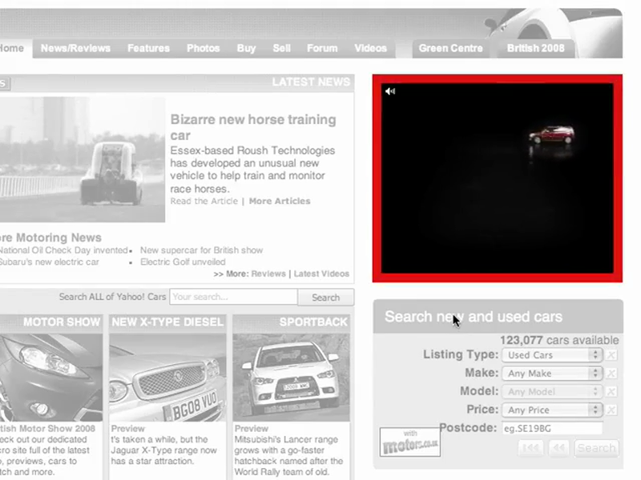Open the Videos tab
Screen dimensions: 641x480
coord(370,48)
